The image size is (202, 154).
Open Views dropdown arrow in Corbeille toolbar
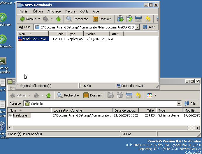click(155, 95)
